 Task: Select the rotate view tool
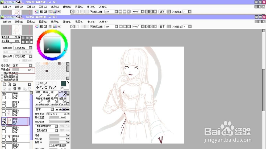pos(46,87)
